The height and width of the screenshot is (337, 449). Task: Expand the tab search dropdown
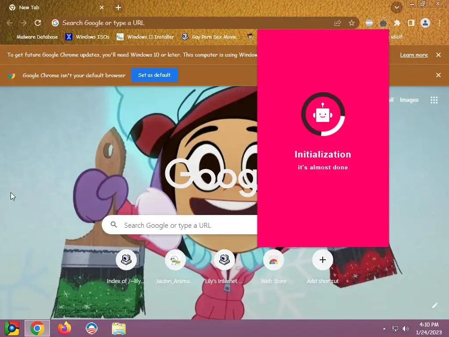[397, 7]
